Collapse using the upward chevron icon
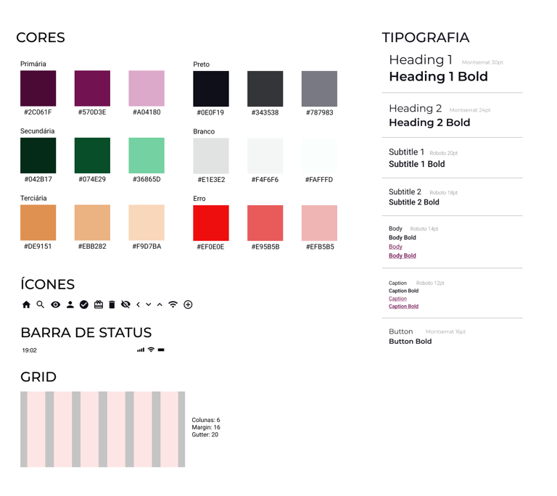The width and height of the screenshot is (557, 496). [160, 305]
